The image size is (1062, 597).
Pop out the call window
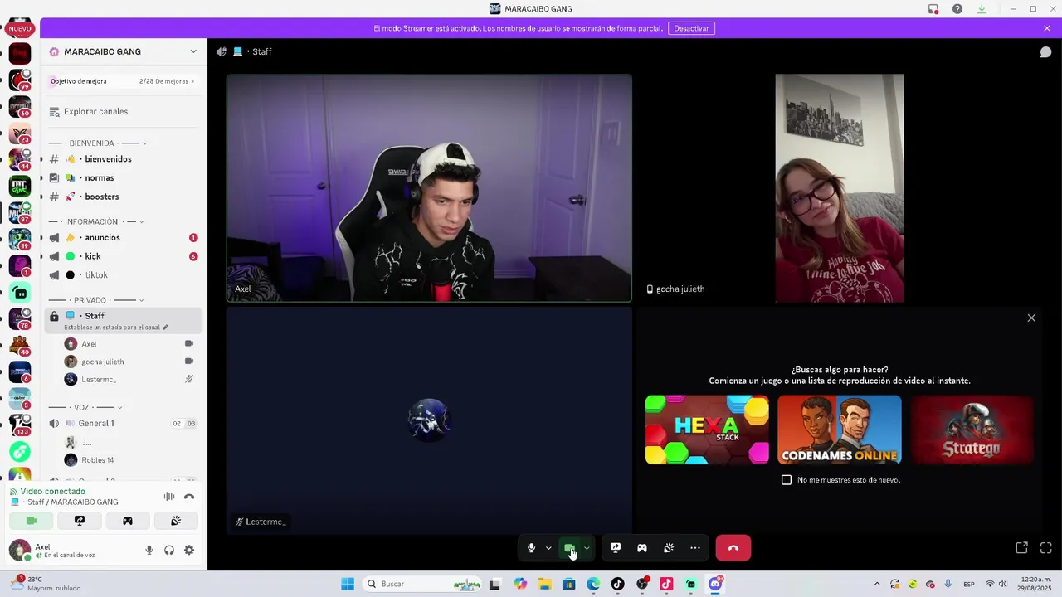[1022, 548]
